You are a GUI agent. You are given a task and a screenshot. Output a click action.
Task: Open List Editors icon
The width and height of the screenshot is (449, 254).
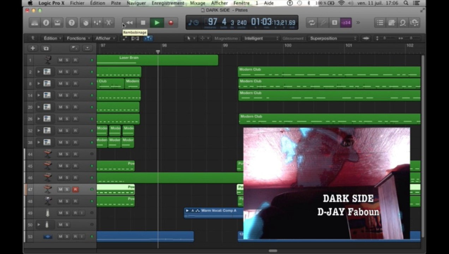(380, 23)
